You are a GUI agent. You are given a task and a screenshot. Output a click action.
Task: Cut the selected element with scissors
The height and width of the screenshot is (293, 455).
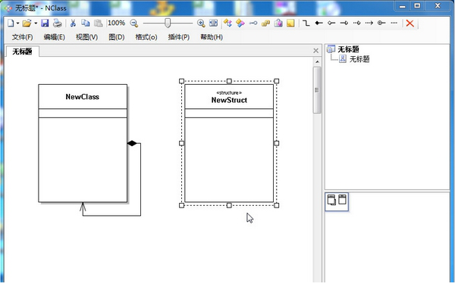click(73, 23)
